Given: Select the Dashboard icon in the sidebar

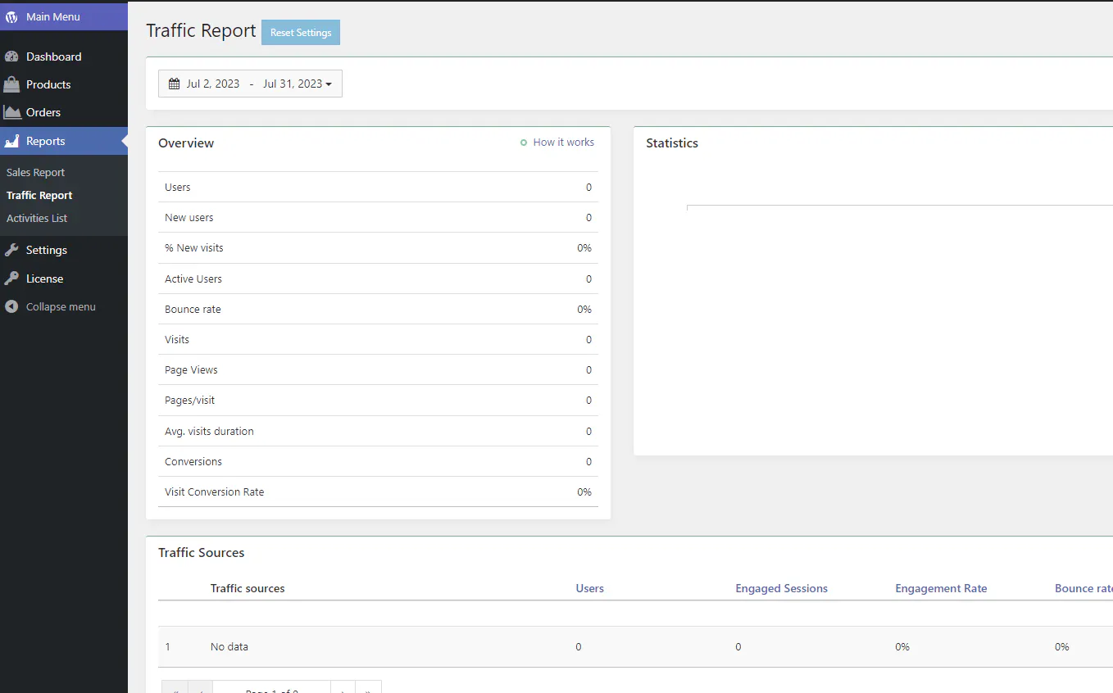Looking at the screenshot, I should (x=13, y=56).
